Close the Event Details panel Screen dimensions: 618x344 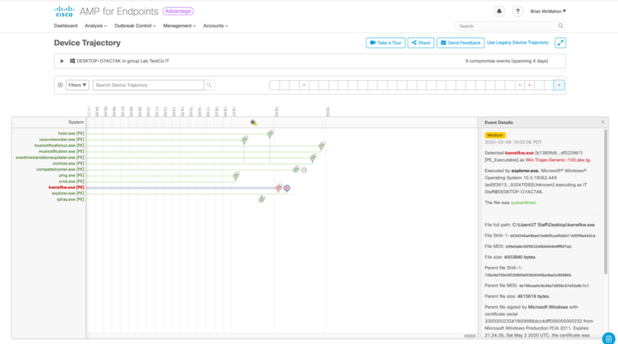(x=603, y=122)
